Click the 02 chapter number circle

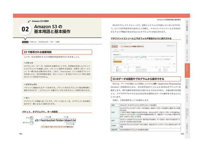(25, 29)
